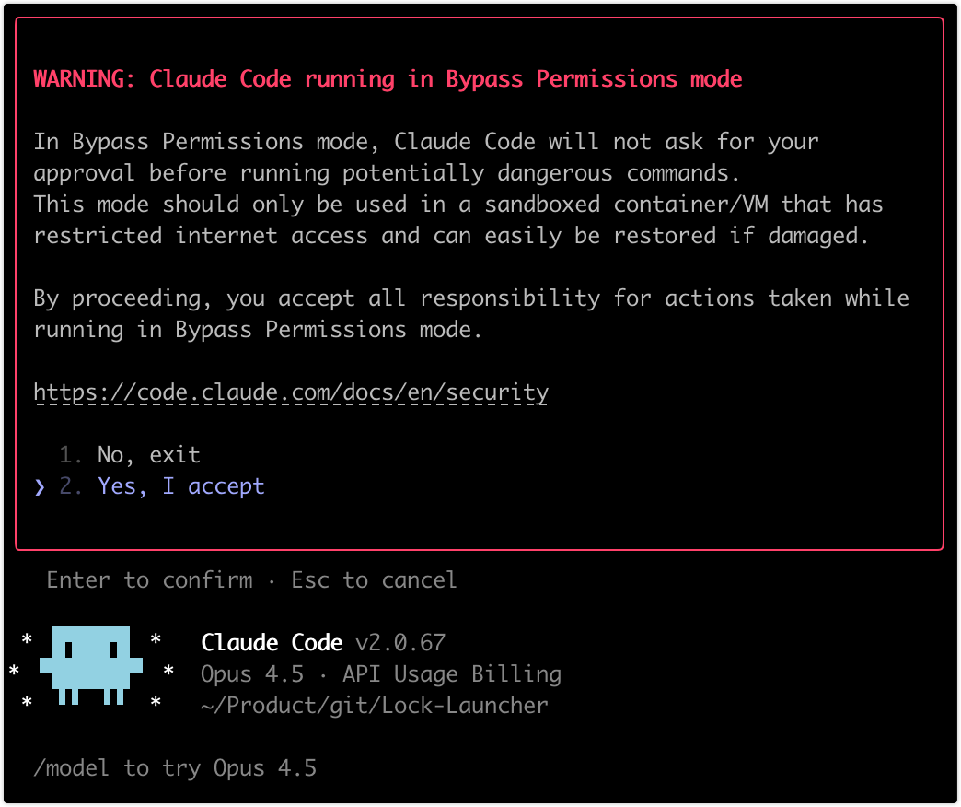The height and width of the screenshot is (807, 961).
Task: Click the white "Claude Code" title text
Action: 272,642
